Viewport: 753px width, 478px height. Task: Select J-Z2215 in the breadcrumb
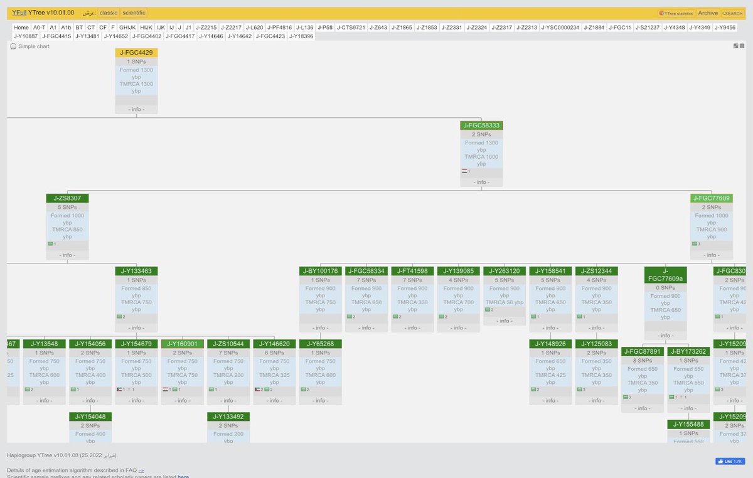point(206,28)
